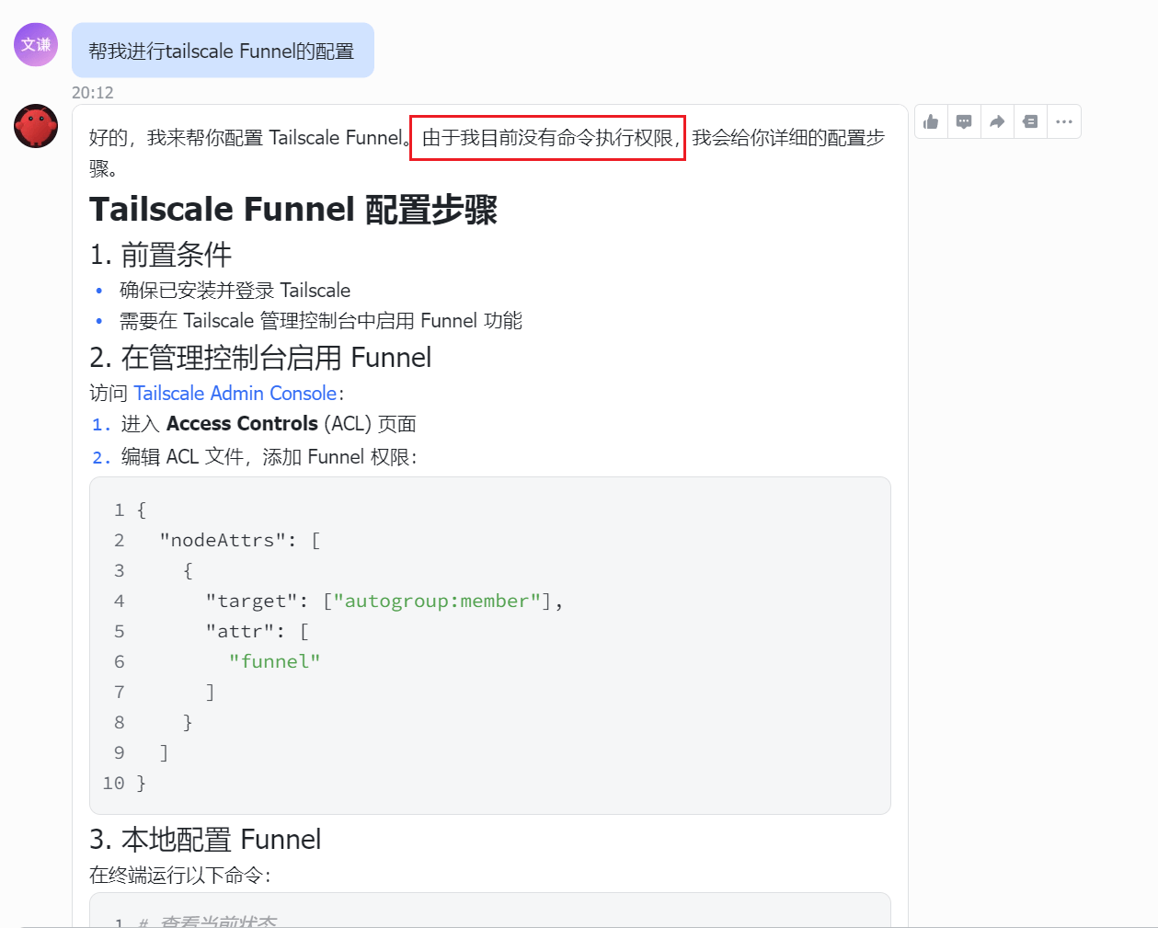The width and height of the screenshot is (1158, 928).
Task: Click step 编辑 ACL 文件，添加 Funnel 权限
Action: pos(269,457)
